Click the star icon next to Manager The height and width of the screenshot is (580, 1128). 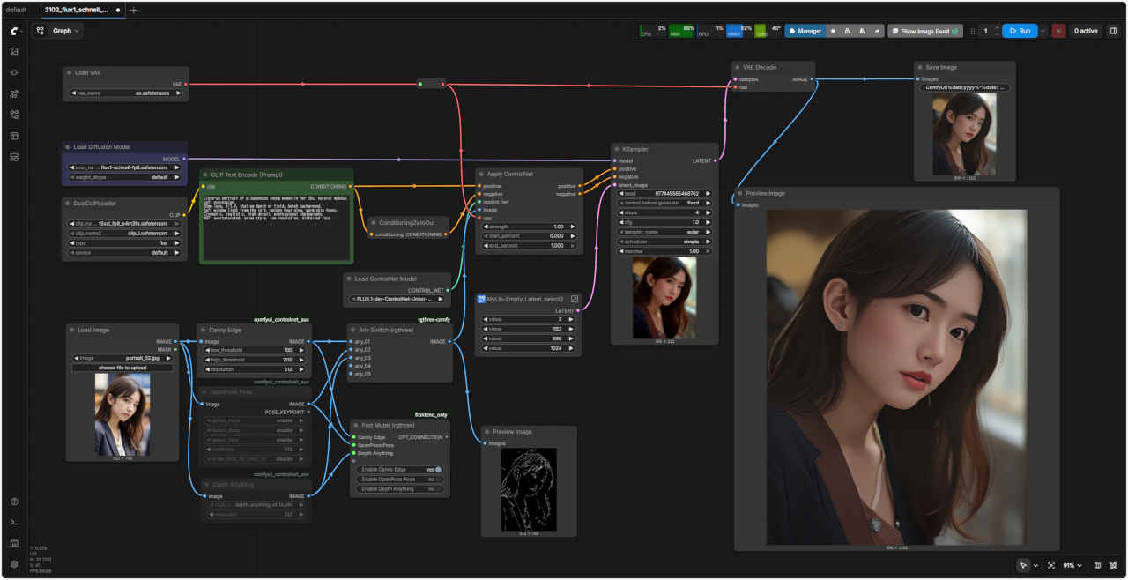pyautogui.click(x=833, y=31)
